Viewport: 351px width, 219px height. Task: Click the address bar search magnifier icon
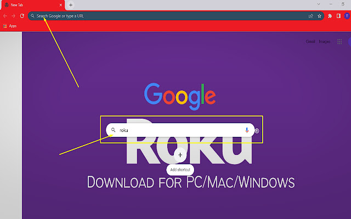(32, 16)
